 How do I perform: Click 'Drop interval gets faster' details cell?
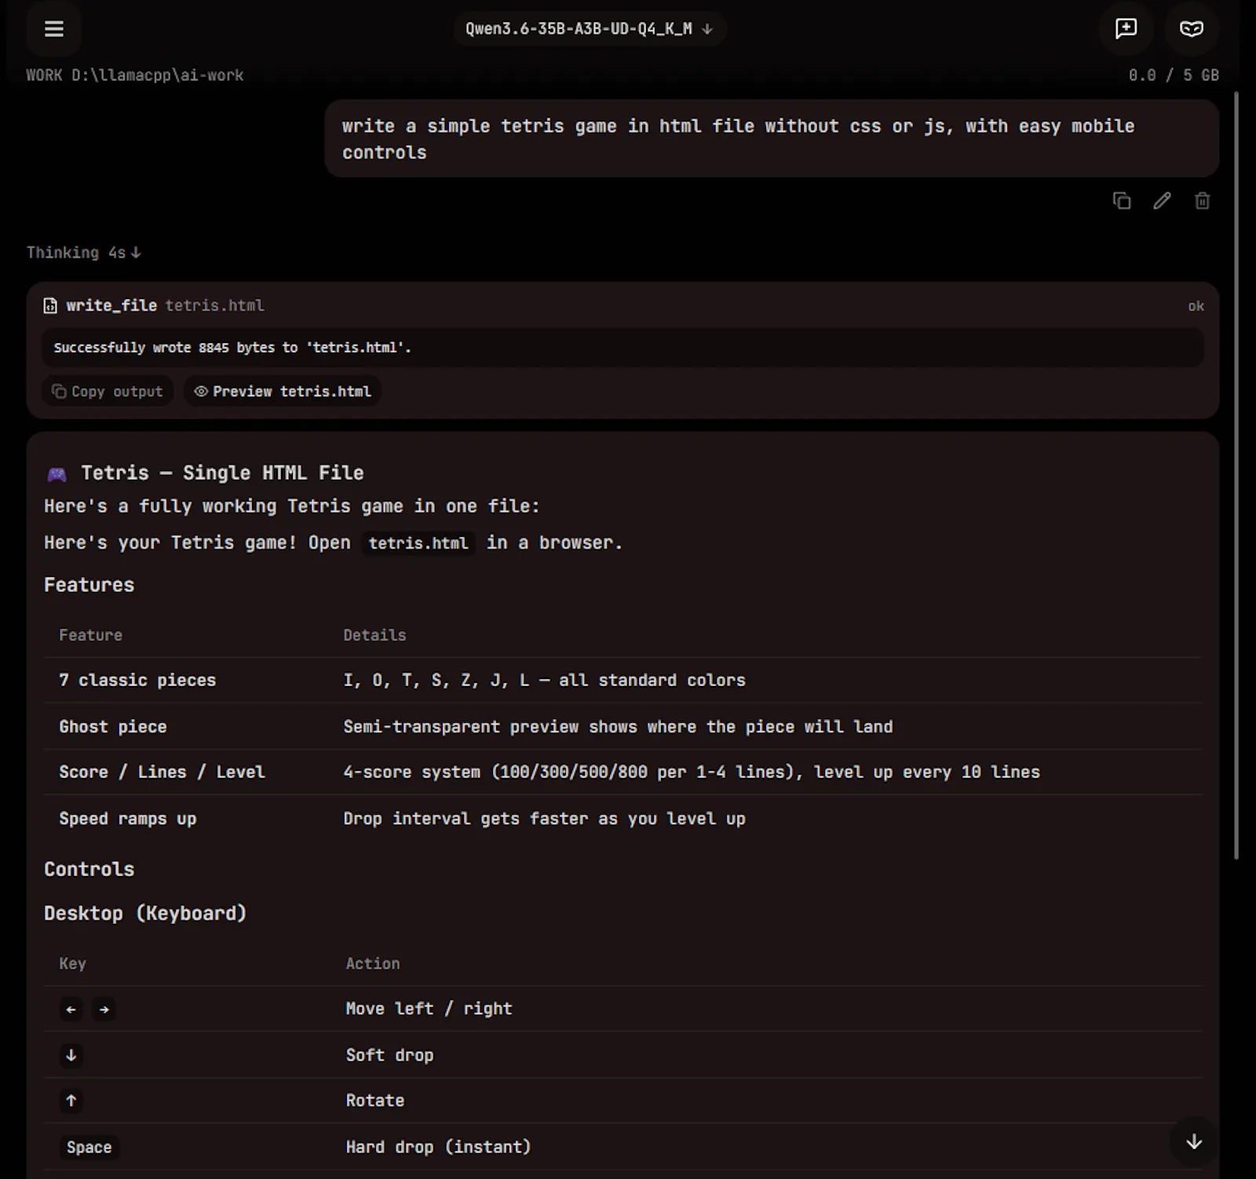(x=544, y=819)
